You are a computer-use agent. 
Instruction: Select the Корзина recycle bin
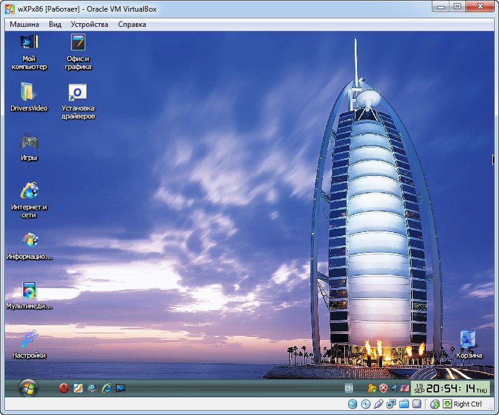click(468, 339)
